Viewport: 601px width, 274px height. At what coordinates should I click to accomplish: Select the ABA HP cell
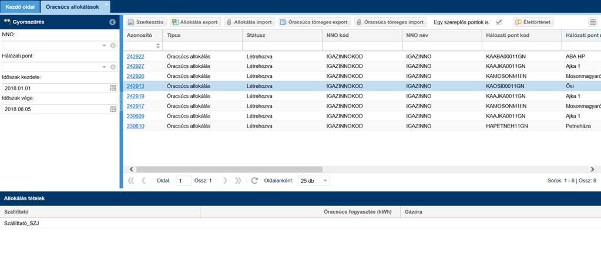point(581,56)
